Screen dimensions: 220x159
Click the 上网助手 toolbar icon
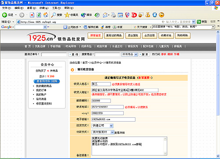65,27
